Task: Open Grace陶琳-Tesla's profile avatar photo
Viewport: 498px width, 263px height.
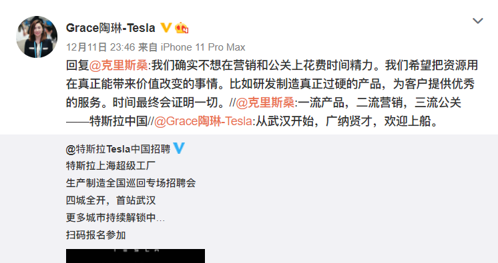Action: 37,37
